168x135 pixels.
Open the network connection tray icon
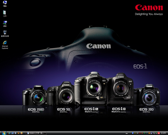pos(151,133)
